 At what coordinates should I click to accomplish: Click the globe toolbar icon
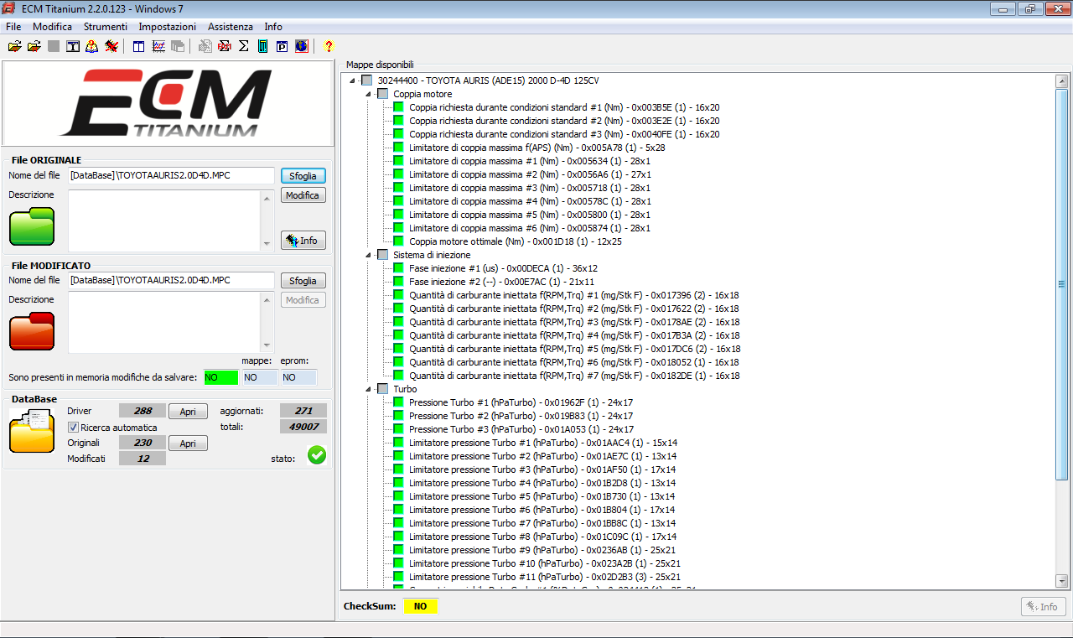click(x=302, y=46)
